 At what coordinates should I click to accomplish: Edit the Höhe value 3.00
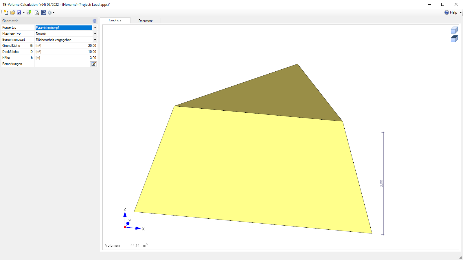click(93, 58)
